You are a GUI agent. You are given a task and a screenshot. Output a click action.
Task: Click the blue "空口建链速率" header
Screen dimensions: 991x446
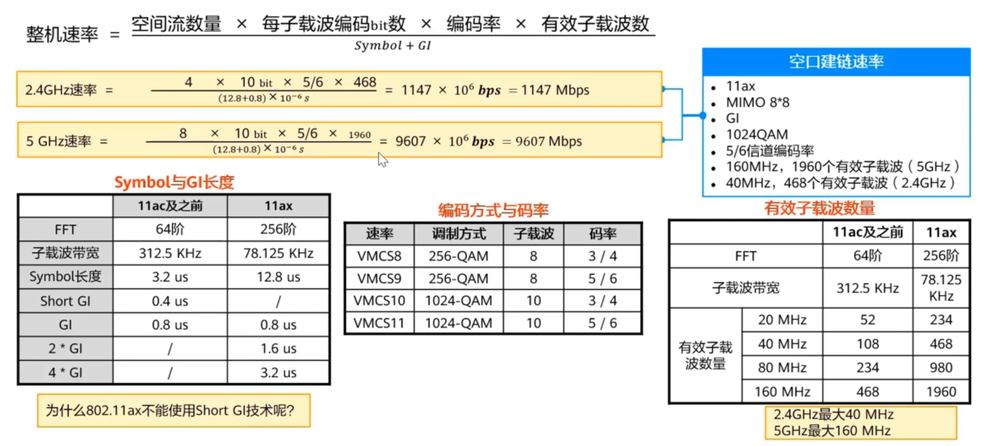(x=836, y=62)
